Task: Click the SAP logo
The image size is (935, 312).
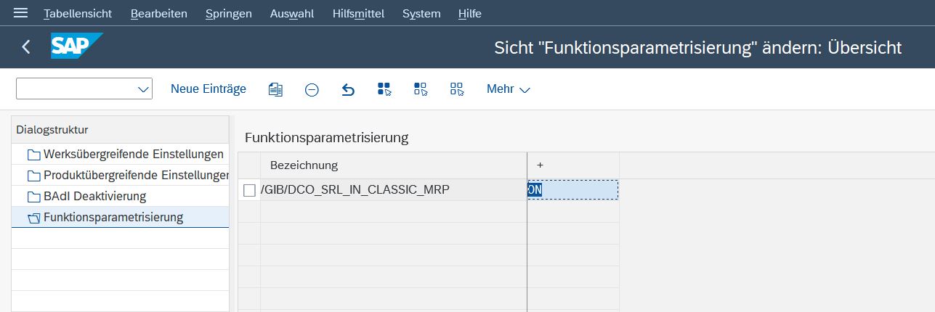Action: [76, 47]
